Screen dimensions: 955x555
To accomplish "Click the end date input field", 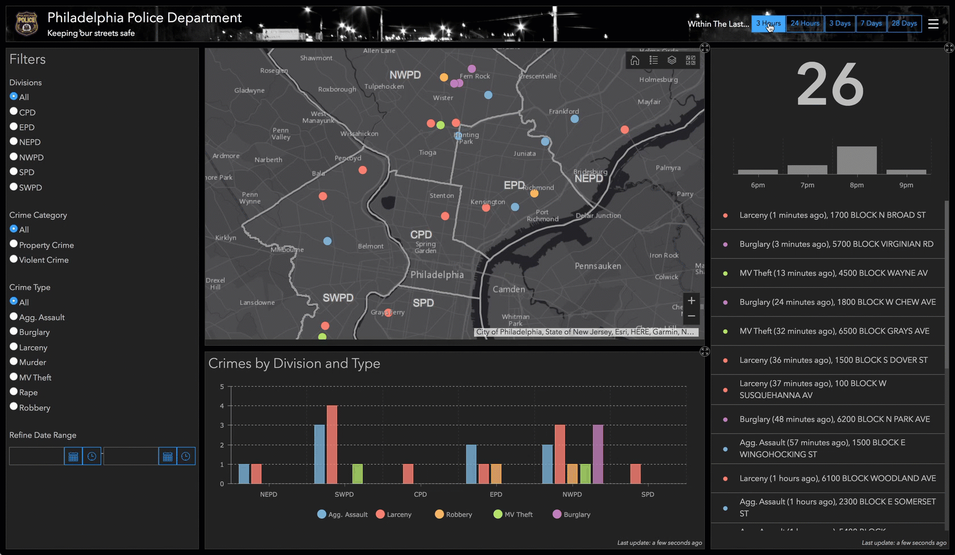I will pyautogui.click(x=131, y=456).
